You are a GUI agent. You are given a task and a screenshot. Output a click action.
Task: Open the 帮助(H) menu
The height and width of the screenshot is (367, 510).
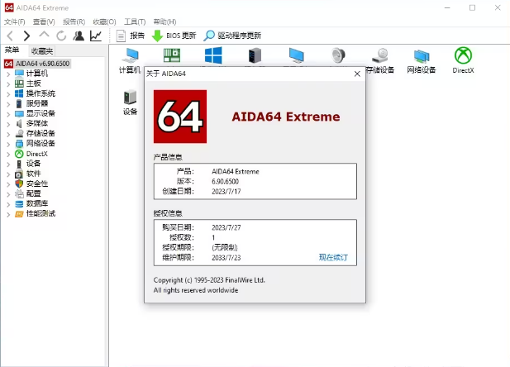click(165, 21)
